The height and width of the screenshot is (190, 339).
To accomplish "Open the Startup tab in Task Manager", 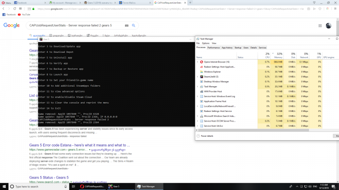I will 238,48.
